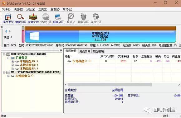
Task: Click the 卷标 column header
Action: 68,56
